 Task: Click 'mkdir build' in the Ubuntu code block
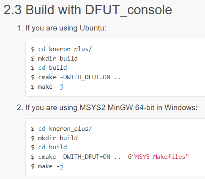pyautogui.click(x=58, y=59)
